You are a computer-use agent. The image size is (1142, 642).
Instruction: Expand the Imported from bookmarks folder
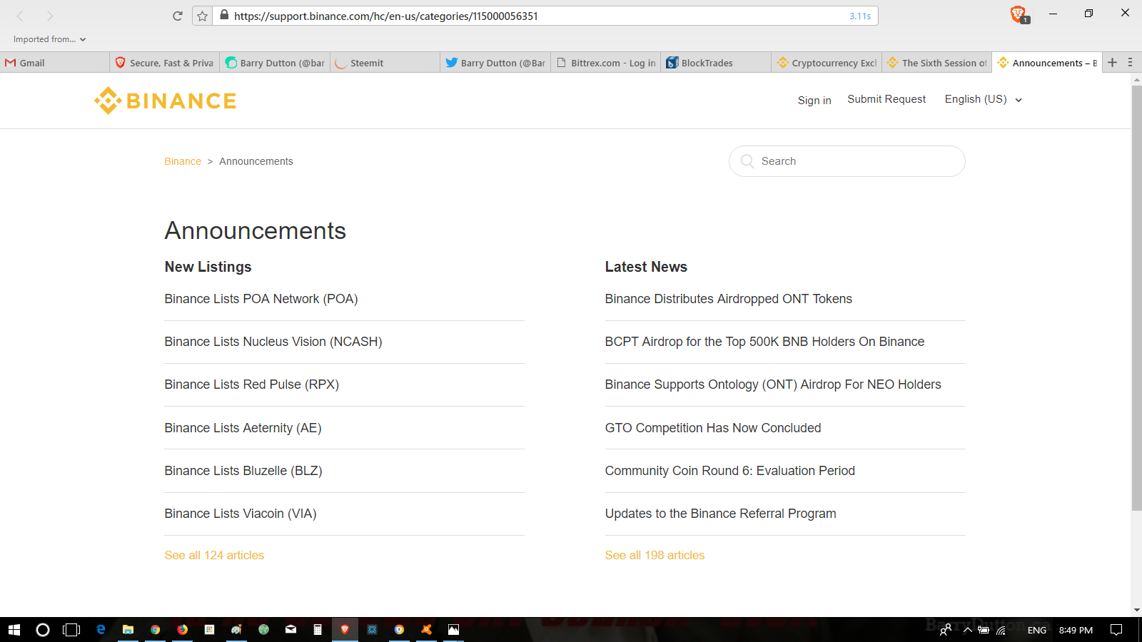coord(49,39)
